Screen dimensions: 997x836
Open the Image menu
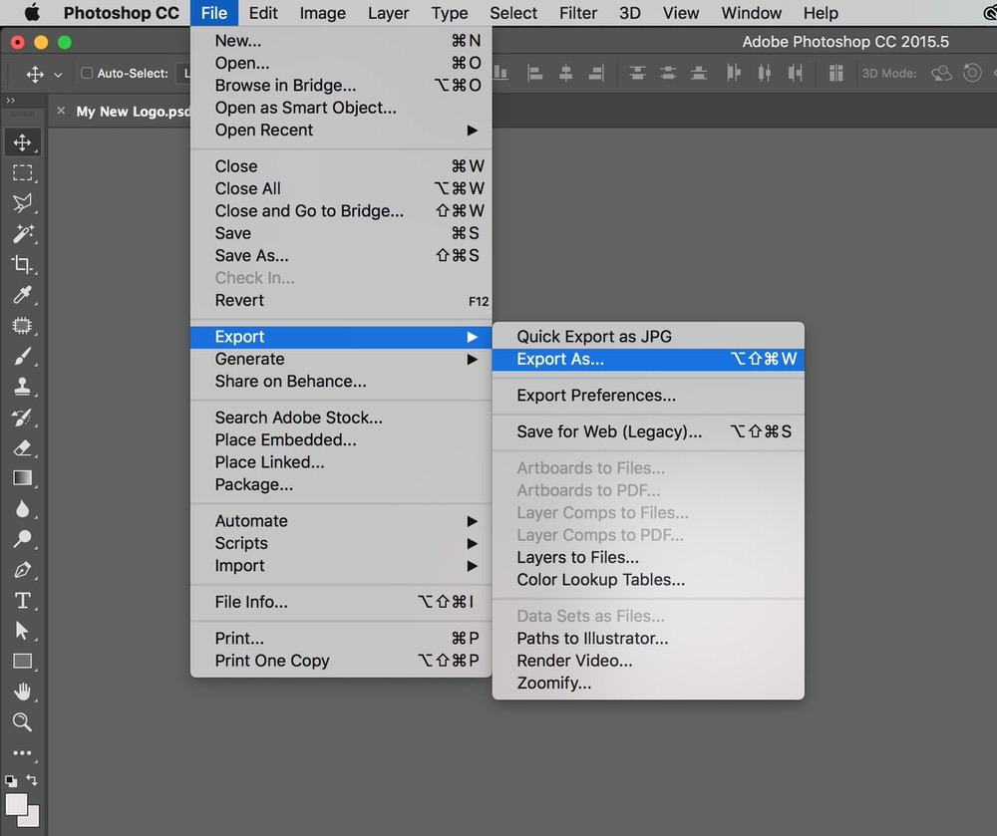[x=322, y=13]
